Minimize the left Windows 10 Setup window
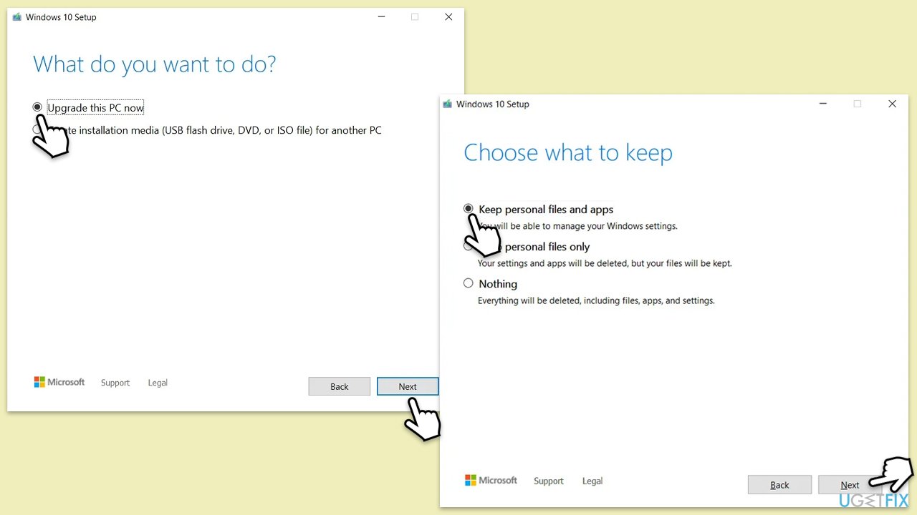This screenshot has width=917, height=515. click(380, 17)
